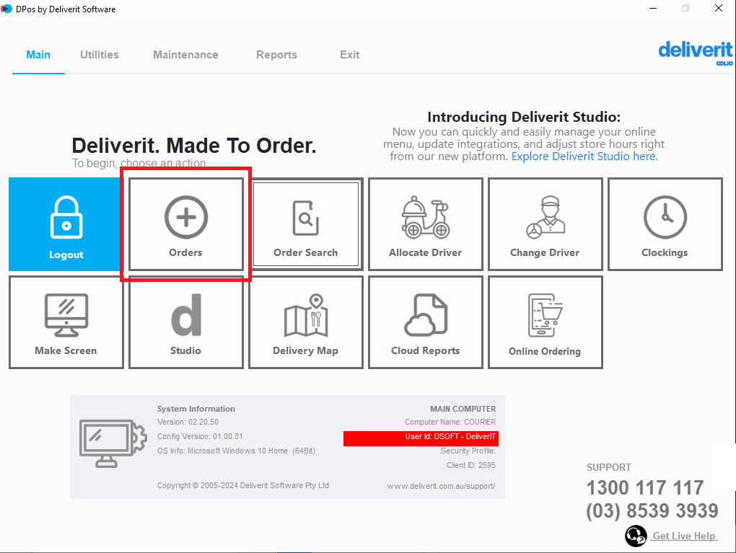736x553 pixels.
Task: View the Delivery Map
Action: coord(305,322)
